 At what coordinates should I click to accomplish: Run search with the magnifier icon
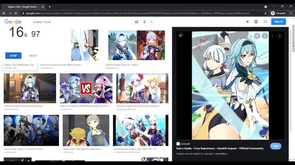152,22
